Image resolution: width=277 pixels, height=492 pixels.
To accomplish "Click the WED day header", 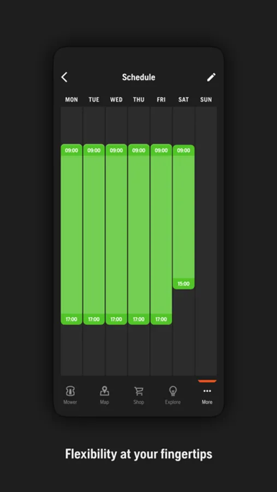I will [116, 100].
